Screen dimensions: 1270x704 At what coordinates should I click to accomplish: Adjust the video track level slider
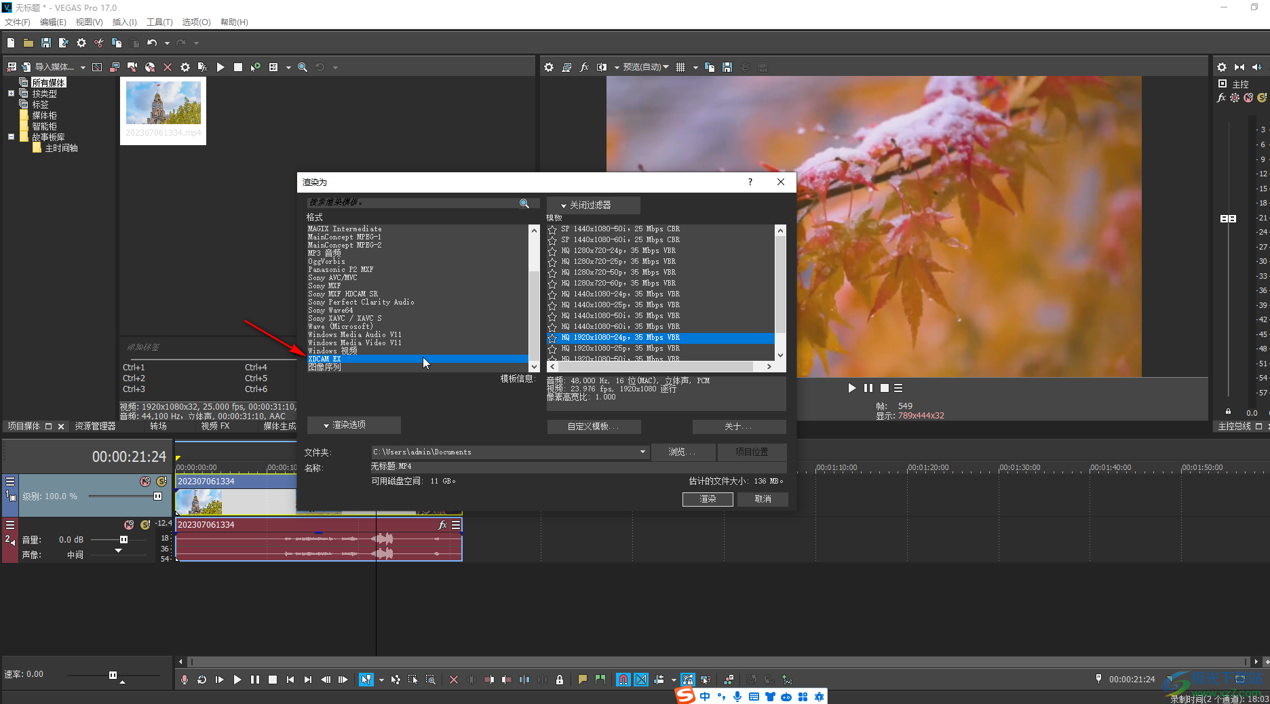coord(157,496)
